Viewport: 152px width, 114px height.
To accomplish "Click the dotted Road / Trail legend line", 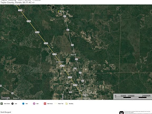I will tap(56, 103).
